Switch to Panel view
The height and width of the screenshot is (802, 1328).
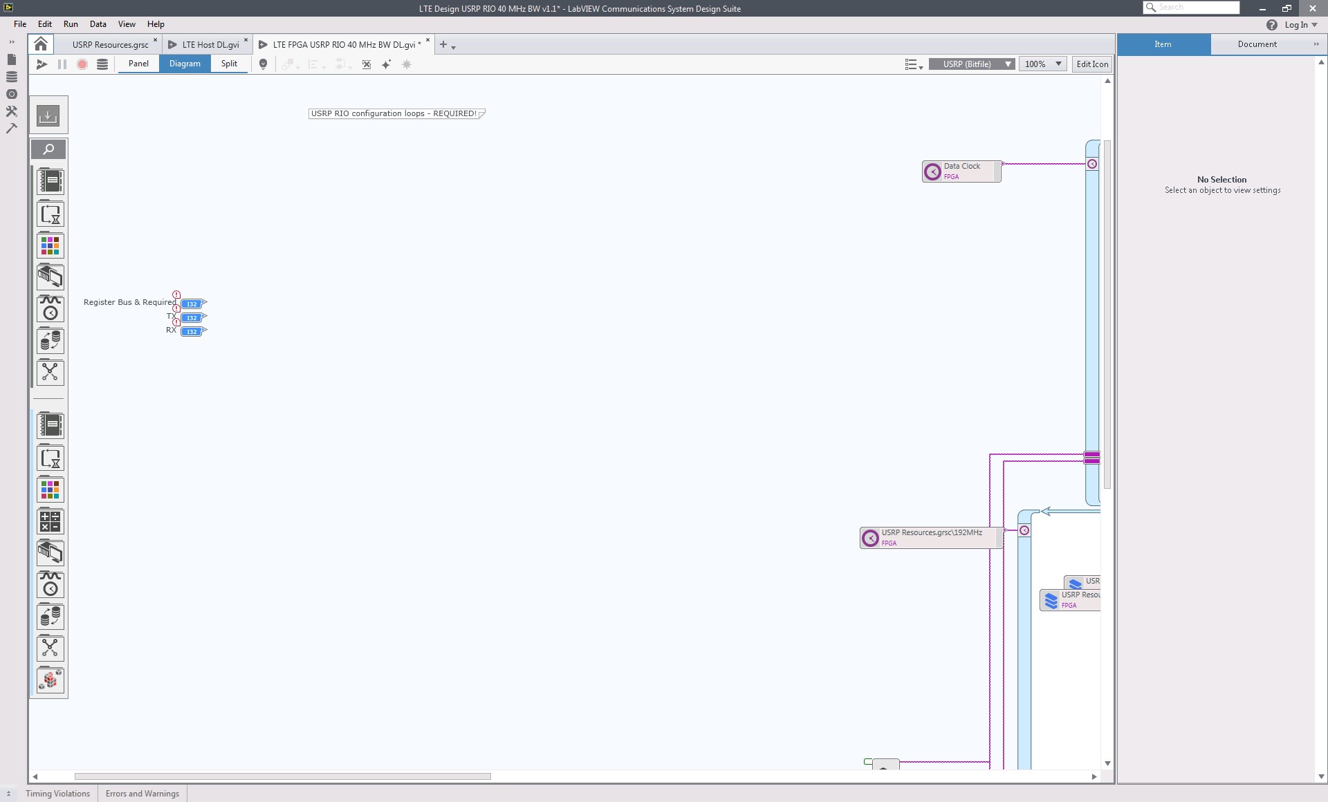[138, 64]
